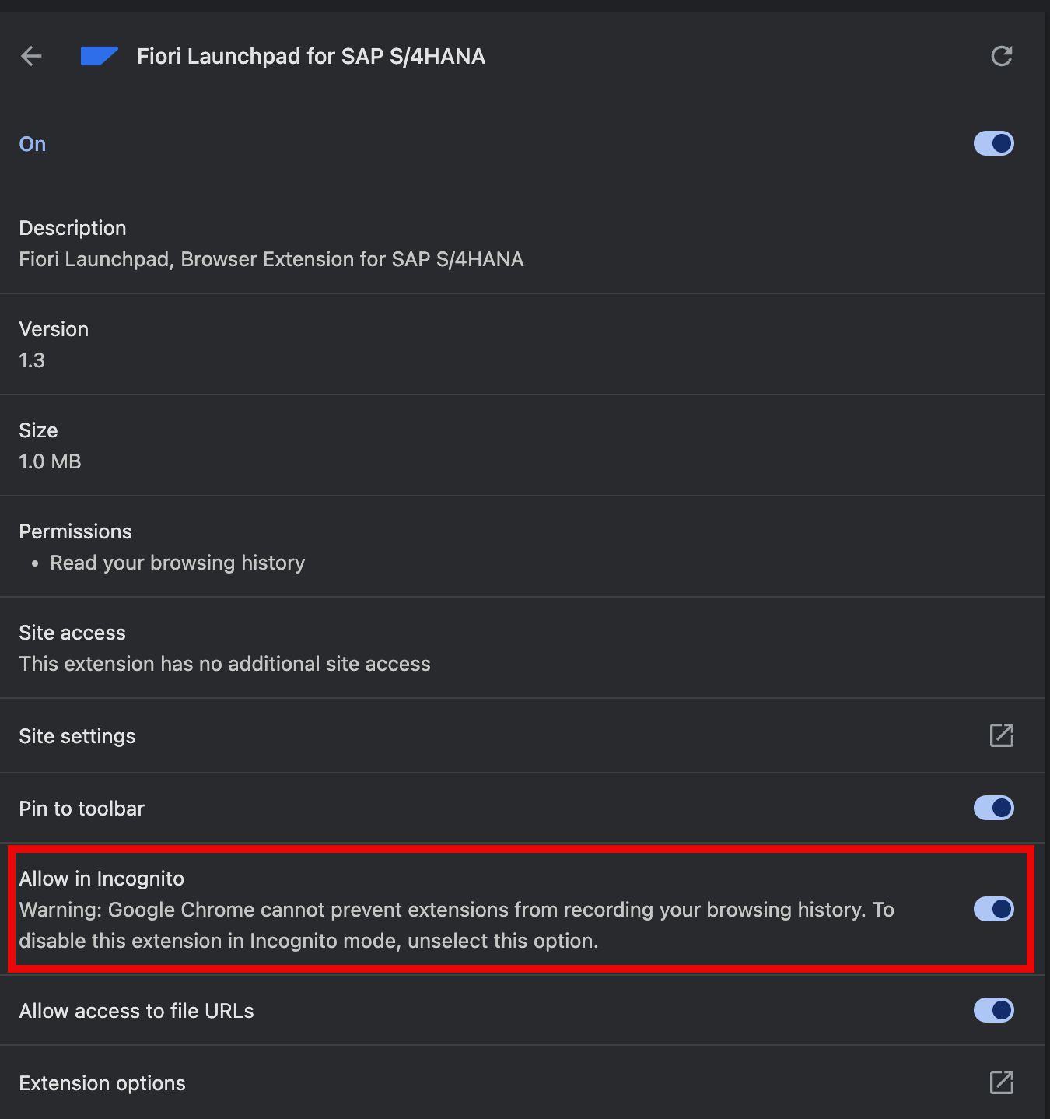This screenshot has height=1119, width=1050.
Task: Click the Read your browsing history permission
Action: pyautogui.click(x=177, y=563)
